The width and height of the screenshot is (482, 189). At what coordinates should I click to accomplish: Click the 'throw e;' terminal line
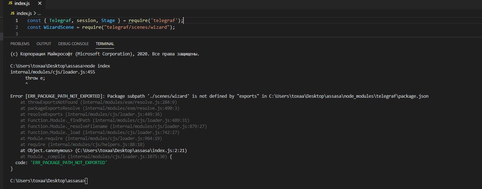[35, 78]
